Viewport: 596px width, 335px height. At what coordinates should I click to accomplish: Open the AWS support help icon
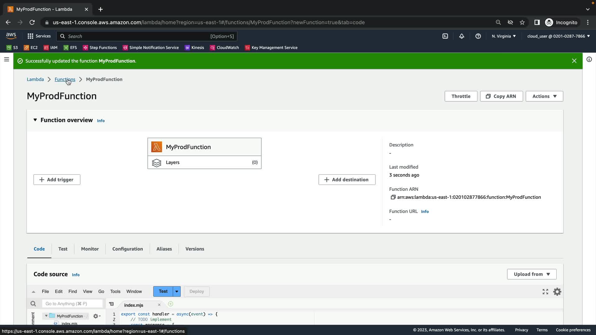tap(478, 36)
